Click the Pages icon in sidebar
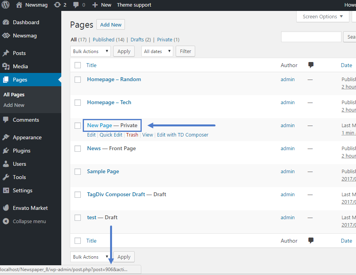The width and height of the screenshot is (356, 275). tap(6, 80)
